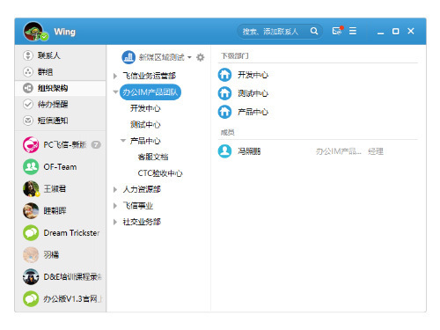The width and height of the screenshot is (440, 330).
Task: Select CTC验收中心 in the tree
Action: click(x=160, y=173)
